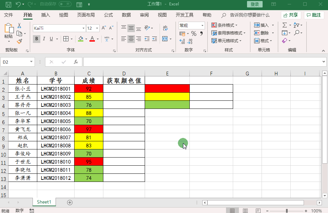Click Increase Decimal icon
This screenshot has height=213, width=328.
point(182,41)
